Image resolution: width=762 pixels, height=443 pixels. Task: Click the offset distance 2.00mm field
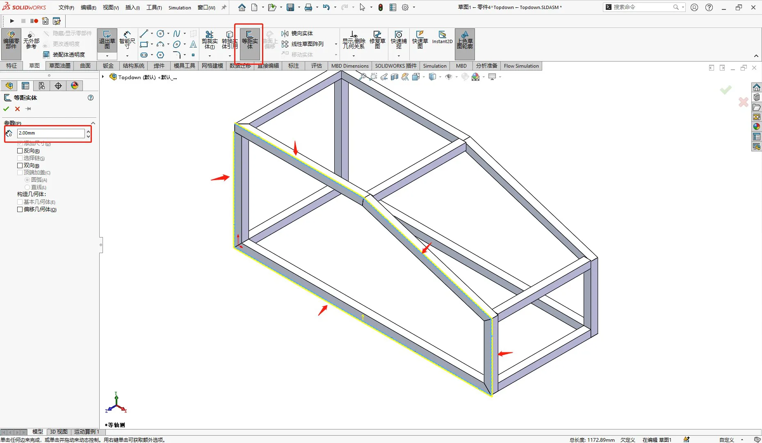coord(51,133)
